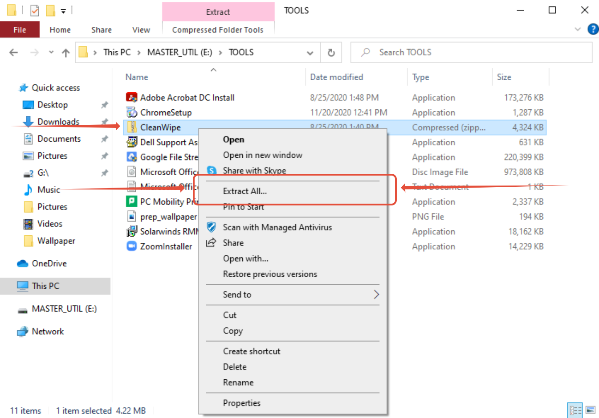599x418 pixels.
Task: Customize Quick Access Toolbar dropdown arrow
Action: (x=63, y=11)
